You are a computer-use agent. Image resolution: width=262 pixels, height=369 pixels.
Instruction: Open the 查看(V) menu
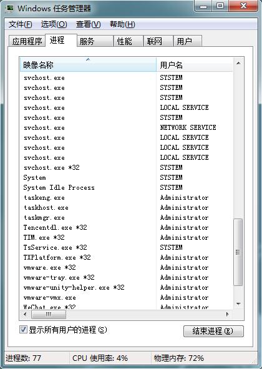tap(88, 24)
